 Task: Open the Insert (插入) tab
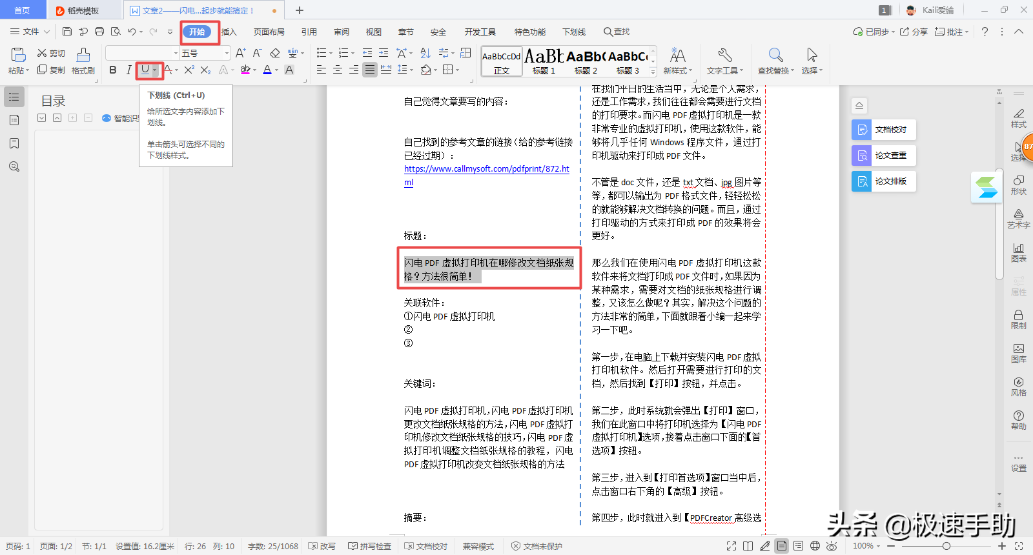click(229, 32)
